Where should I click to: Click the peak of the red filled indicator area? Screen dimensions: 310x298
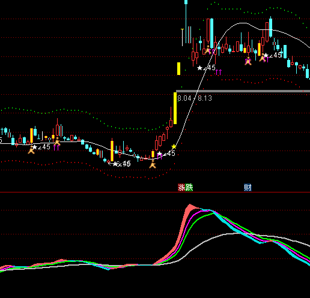point(190,205)
